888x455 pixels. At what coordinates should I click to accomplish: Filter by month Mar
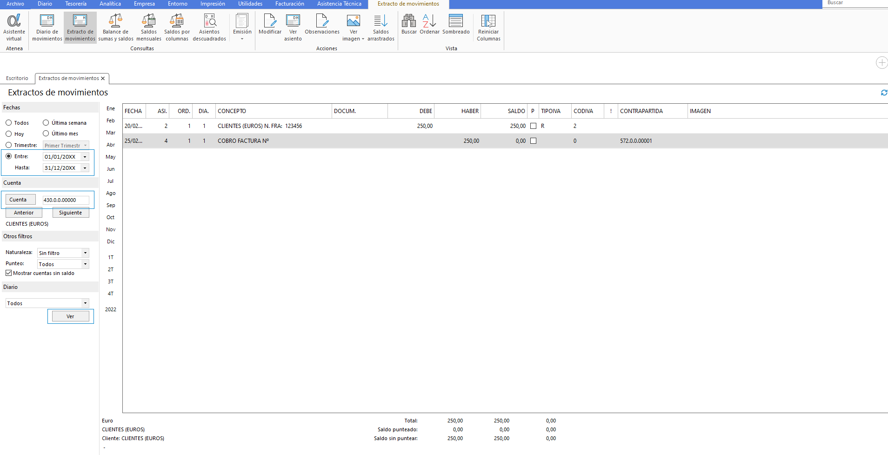(111, 133)
